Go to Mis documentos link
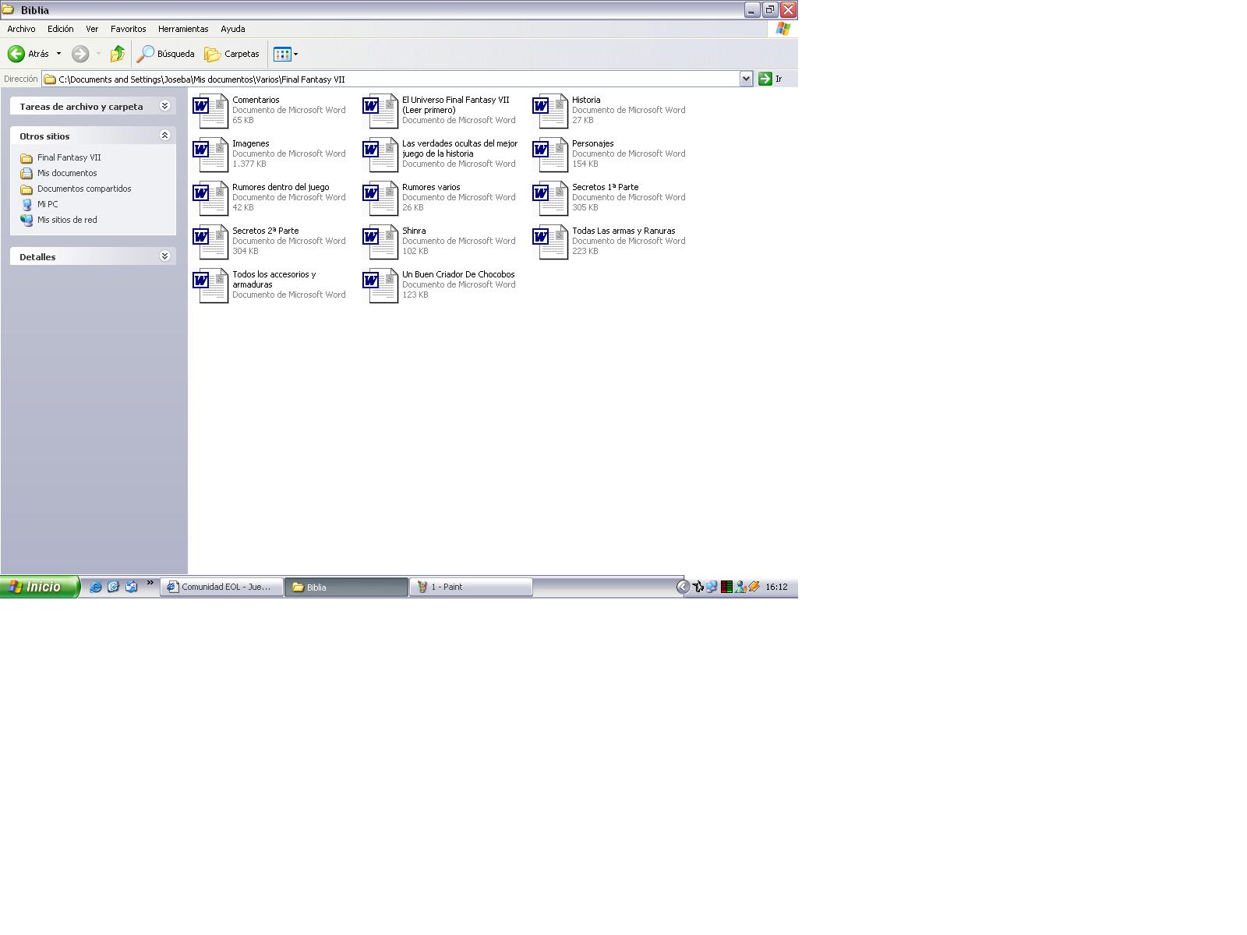 coord(67,173)
